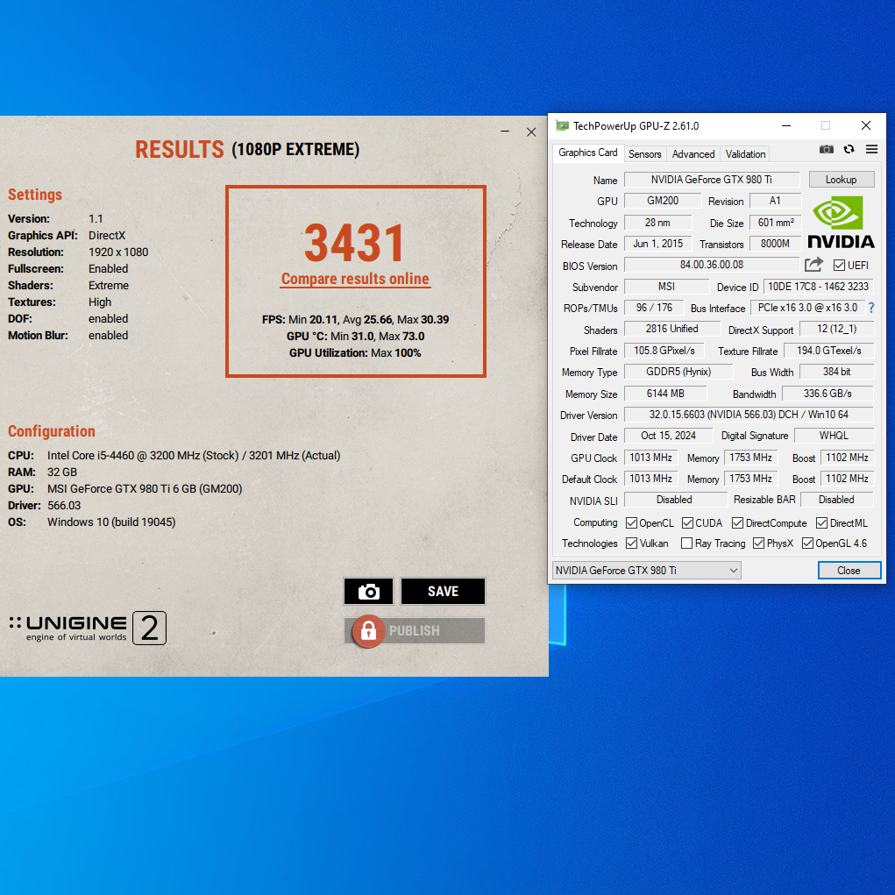Switch to Advanced tab
Screen dimensions: 895x895
(693, 154)
